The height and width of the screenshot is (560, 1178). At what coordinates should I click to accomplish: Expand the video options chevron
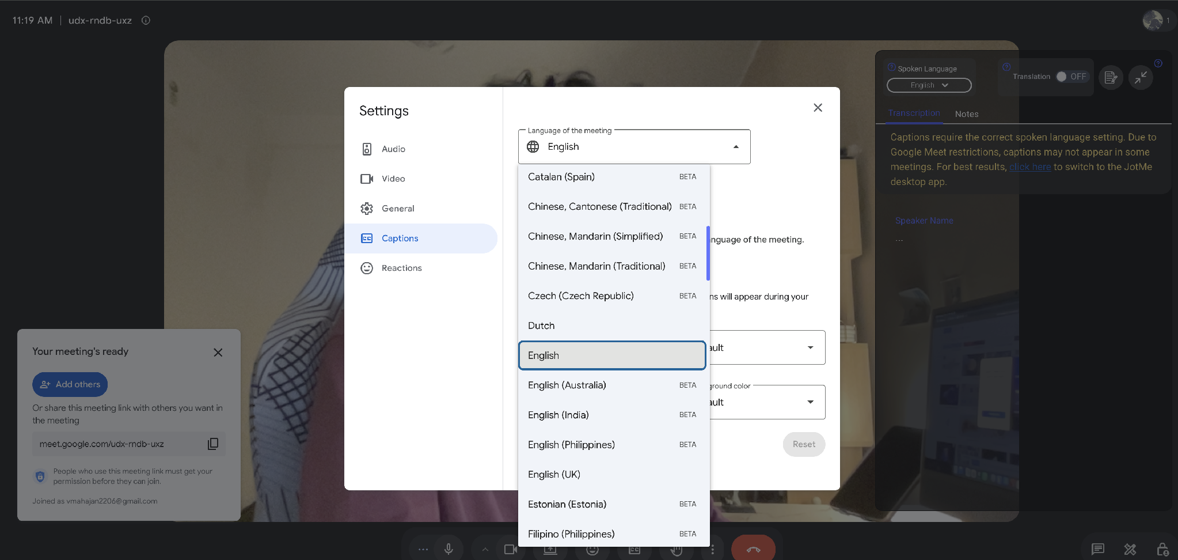485,549
